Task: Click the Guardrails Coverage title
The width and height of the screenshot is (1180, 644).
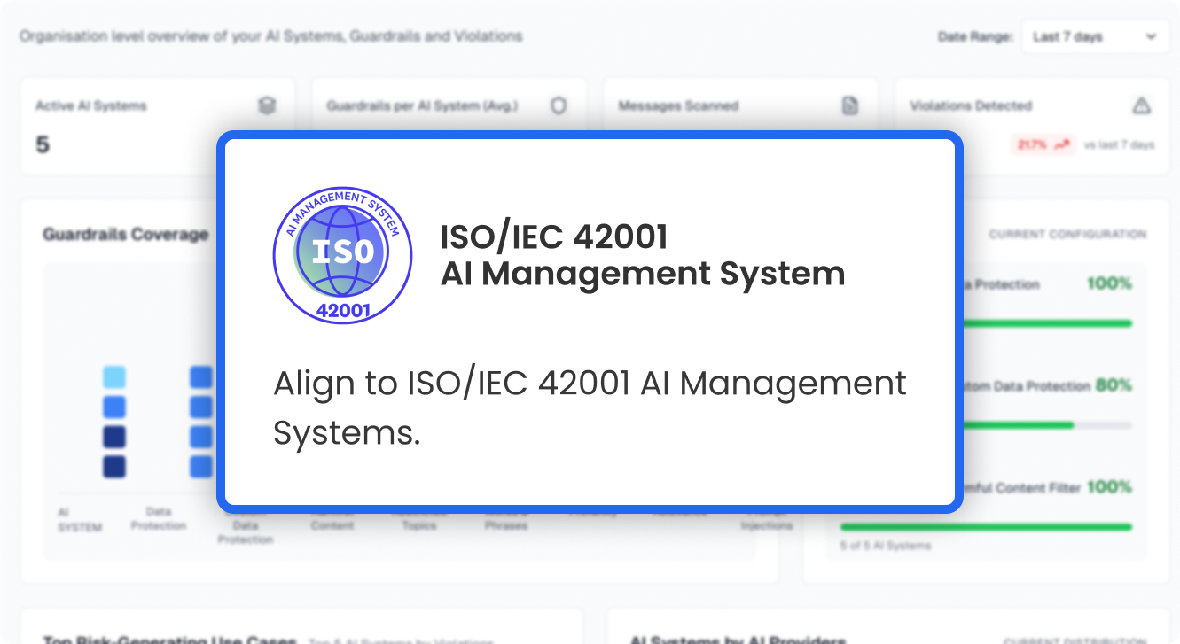Action: point(125,235)
